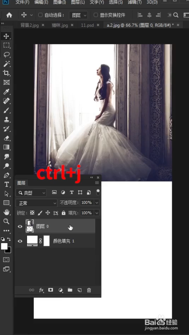The height and width of the screenshot is (335, 189).
Task: Create a new layer group
Action: (70, 290)
